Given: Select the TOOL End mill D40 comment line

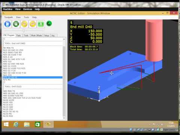Looking at the screenshot, I should (x=15, y=43).
